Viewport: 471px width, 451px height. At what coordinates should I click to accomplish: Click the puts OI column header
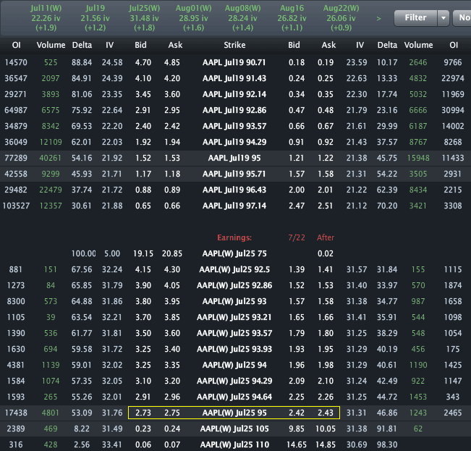coord(454,45)
